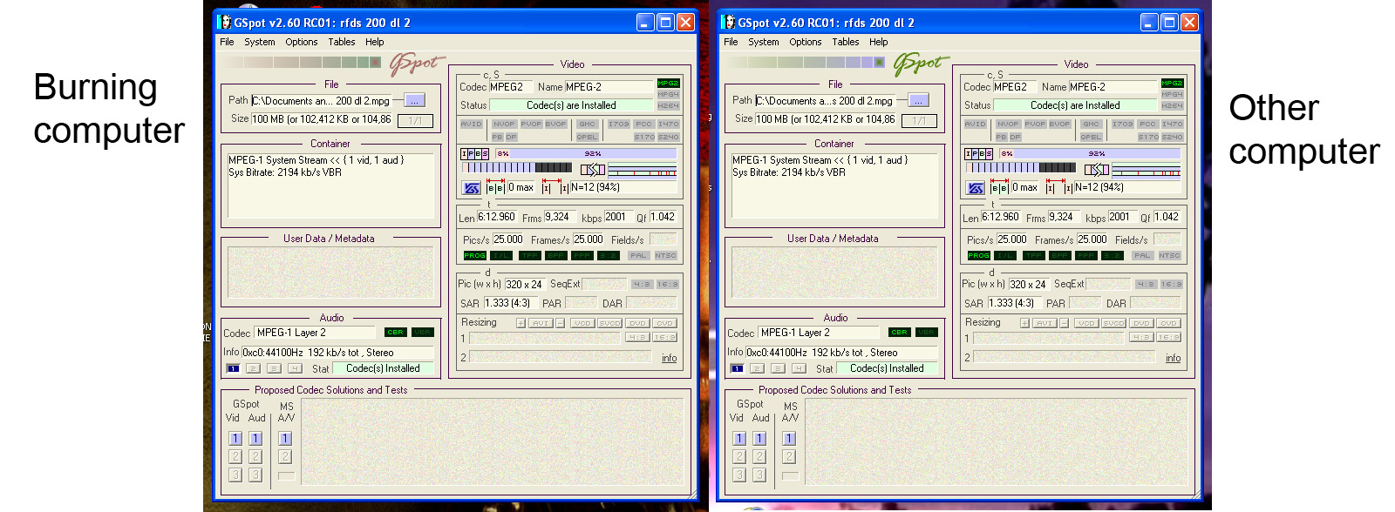Click the QPEL flag indicator in the left GSpot window
Viewport: 1395px width, 512px height.
(587, 137)
